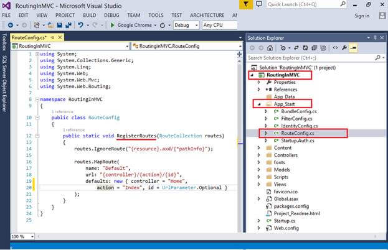Click the Forward arrow in the Solution Explorer toolbar
This screenshot has width=388, height=250.
click(261, 48)
